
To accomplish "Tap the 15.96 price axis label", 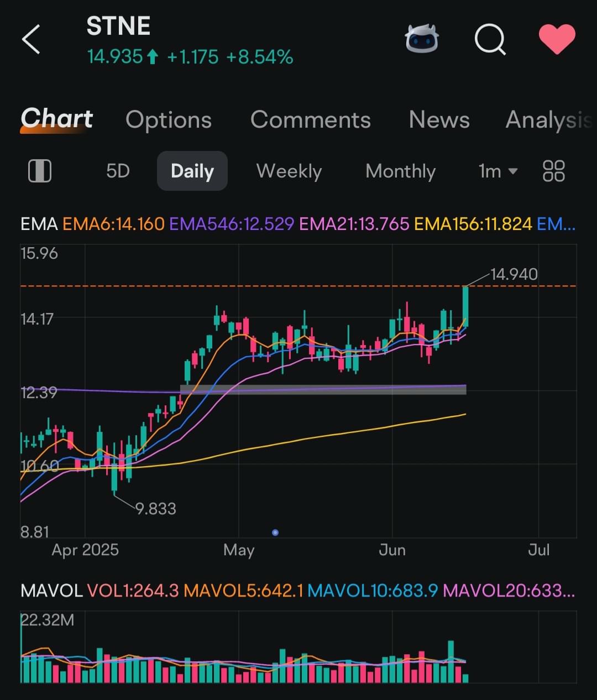I will (39, 253).
